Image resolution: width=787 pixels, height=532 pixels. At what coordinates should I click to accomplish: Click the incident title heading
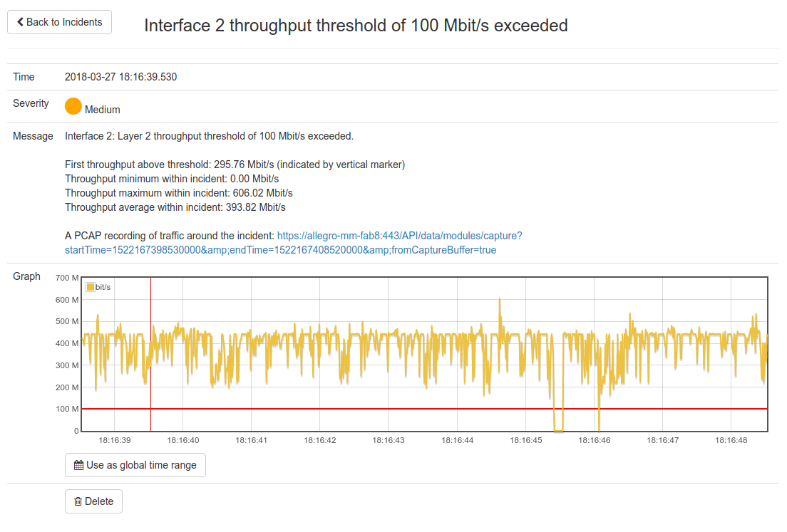(356, 26)
